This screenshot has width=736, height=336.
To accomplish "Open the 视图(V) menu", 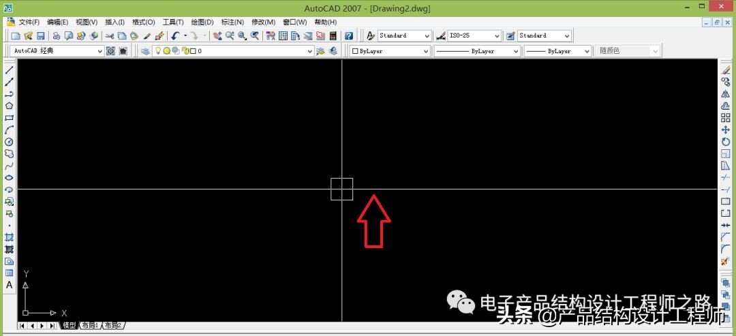I will tap(87, 22).
